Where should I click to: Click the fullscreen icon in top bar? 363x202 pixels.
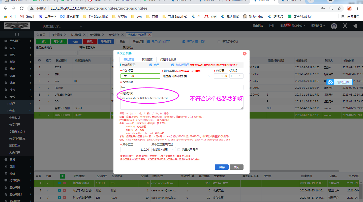point(345,26)
